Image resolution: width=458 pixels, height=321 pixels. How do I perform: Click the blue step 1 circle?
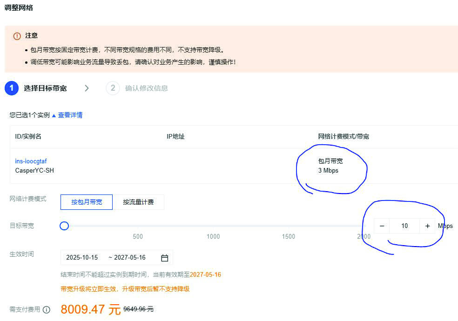tap(12, 88)
